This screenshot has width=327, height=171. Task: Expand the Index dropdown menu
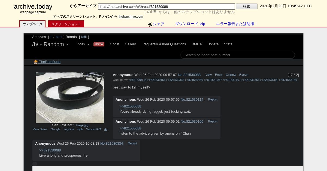pos(83,44)
